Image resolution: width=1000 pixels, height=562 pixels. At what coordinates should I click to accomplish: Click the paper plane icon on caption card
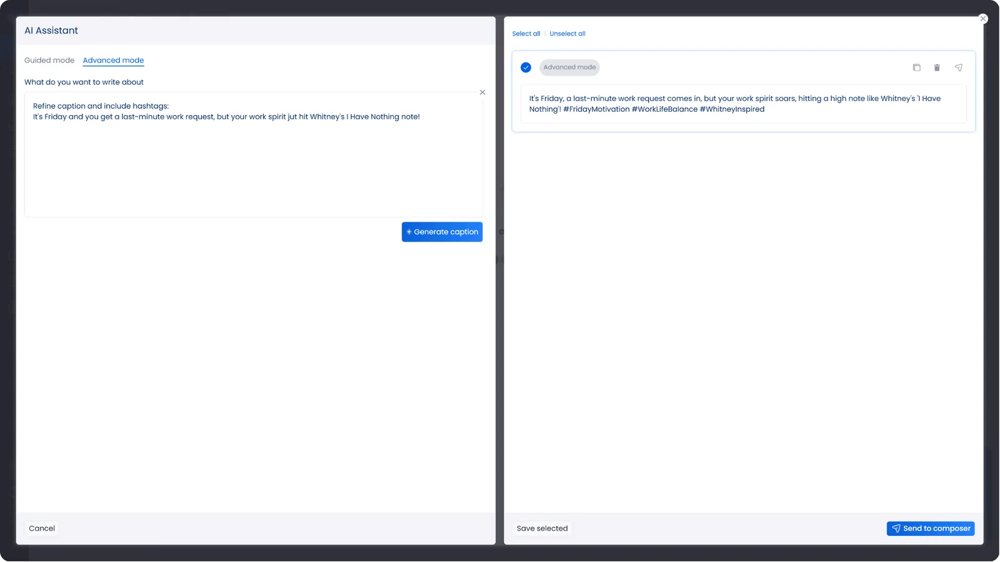pos(958,67)
